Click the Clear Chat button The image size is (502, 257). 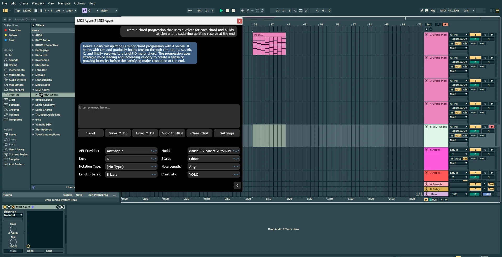pyautogui.click(x=199, y=133)
